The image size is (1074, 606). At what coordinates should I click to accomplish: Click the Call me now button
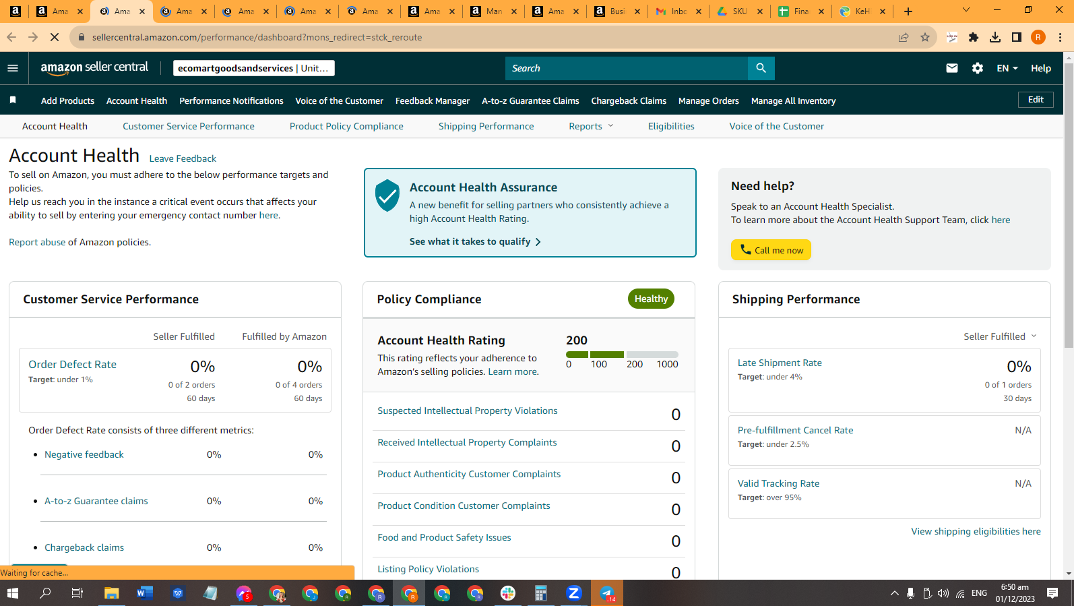click(771, 250)
